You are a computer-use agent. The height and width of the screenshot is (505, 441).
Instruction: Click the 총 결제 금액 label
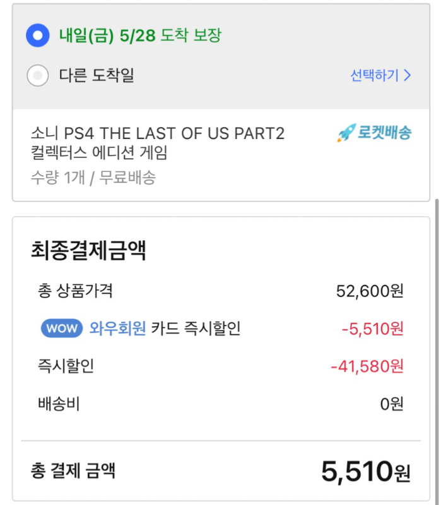coord(73,470)
